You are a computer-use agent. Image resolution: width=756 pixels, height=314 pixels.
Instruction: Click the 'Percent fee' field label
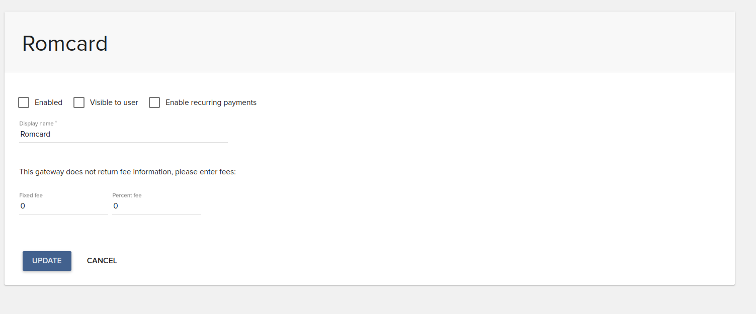(x=127, y=195)
